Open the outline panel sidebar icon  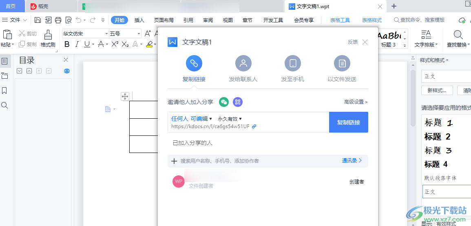click(4, 61)
